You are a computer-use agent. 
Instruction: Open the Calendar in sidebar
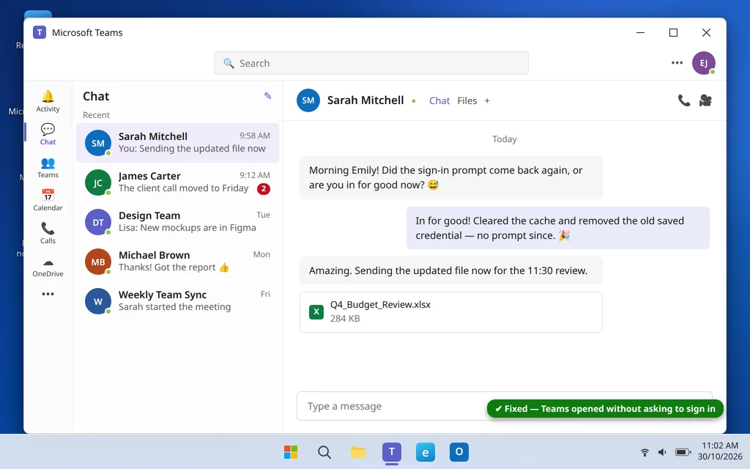click(x=48, y=199)
